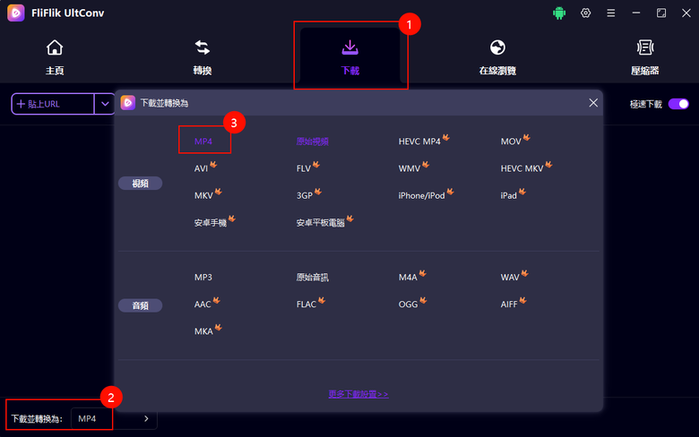The image size is (699, 437).
Task: Choose MKV video format
Action: 203,195
